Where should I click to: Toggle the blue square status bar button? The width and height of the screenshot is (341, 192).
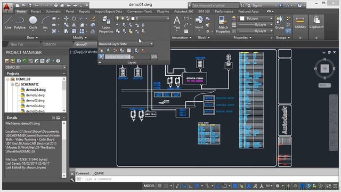[235, 186]
